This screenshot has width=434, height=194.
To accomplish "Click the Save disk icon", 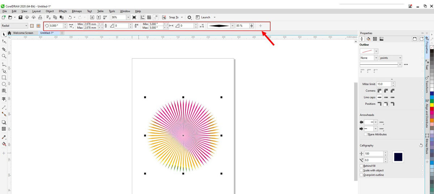I will (20, 17).
